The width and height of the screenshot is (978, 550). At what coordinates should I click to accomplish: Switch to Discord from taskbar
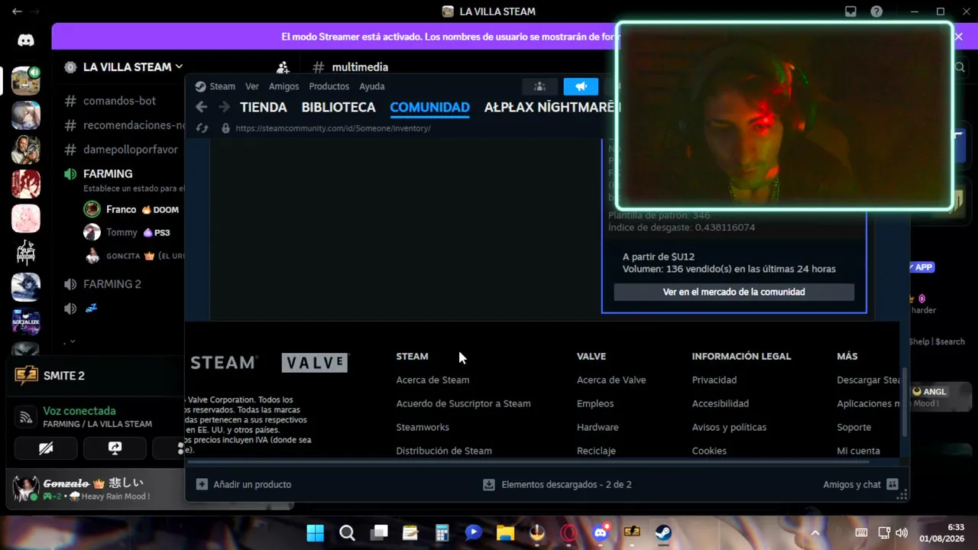pos(601,532)
